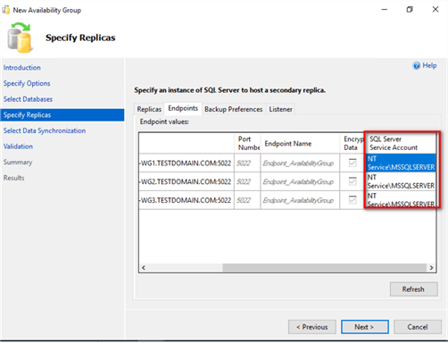Toggle Encrypt Data checkbox for WG1 row
This screenshot has height=343, width=448.
(353, 163)
